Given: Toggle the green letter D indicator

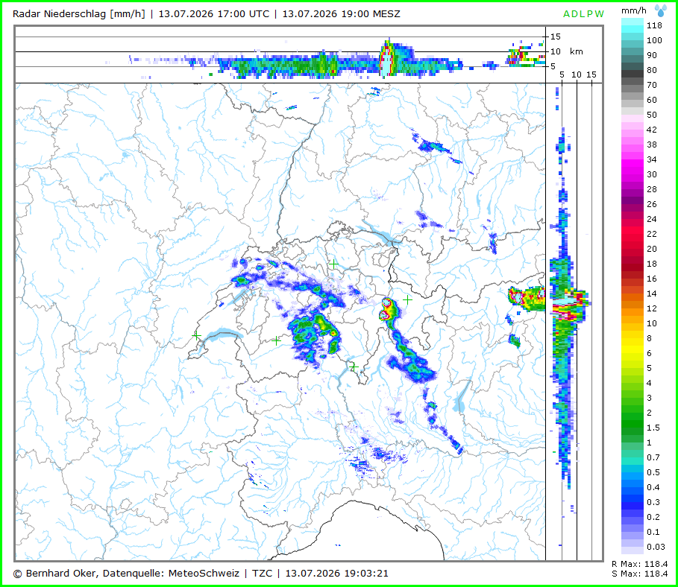Looking at the screenshot, I should (574, 14).
